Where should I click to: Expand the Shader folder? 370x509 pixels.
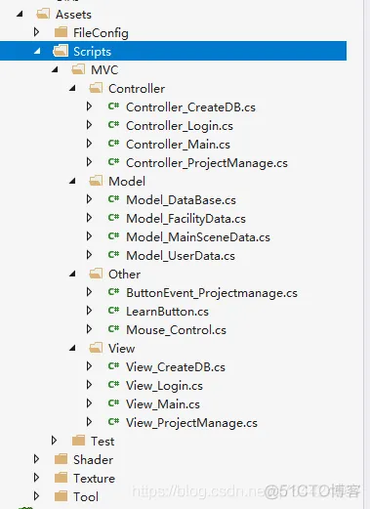tap(36, 459)
